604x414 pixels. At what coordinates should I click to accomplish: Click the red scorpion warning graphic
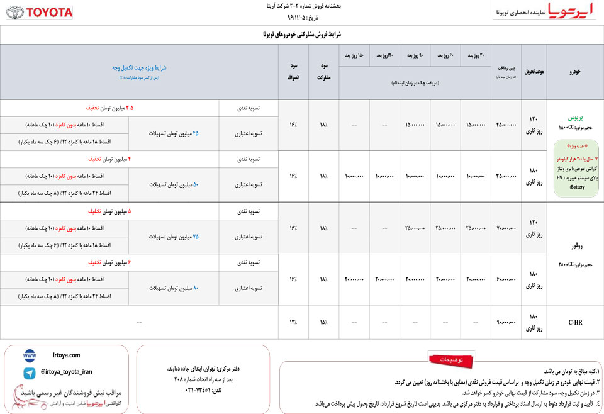(x=14, y=396)
